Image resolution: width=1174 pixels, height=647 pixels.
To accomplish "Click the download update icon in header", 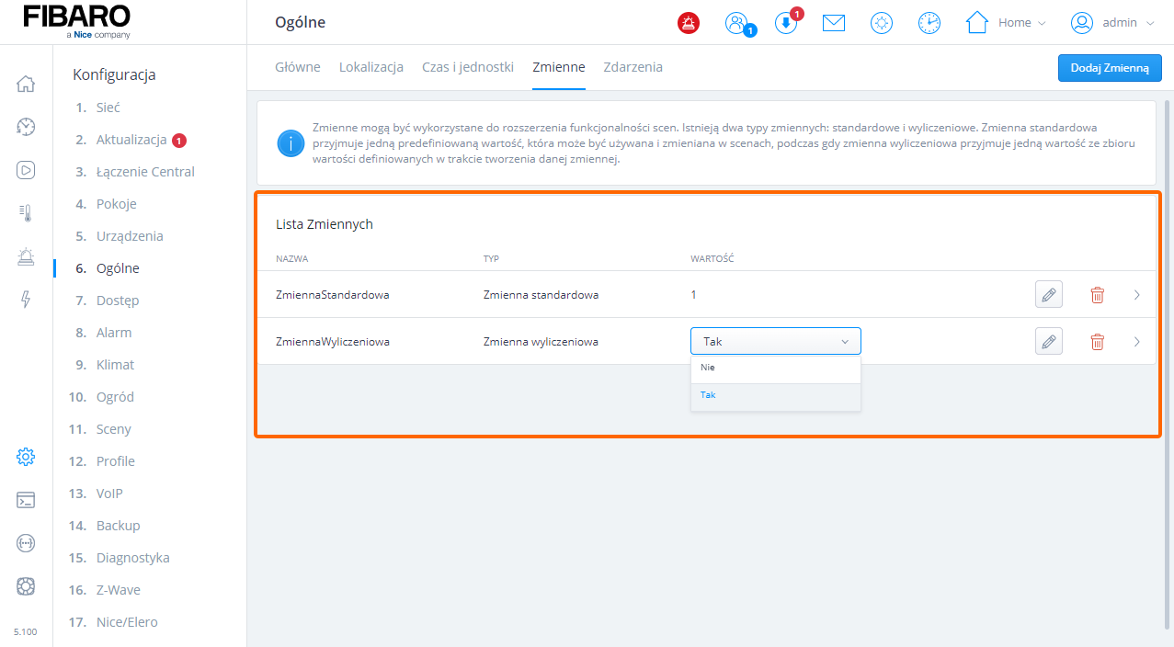I will [x=786, y=23].
